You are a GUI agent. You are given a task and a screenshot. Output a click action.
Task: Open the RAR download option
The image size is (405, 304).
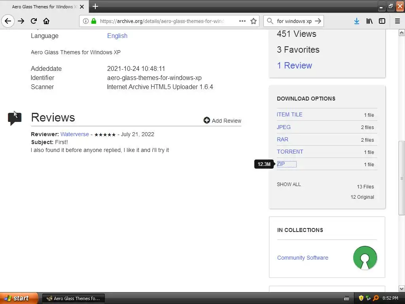282,139
